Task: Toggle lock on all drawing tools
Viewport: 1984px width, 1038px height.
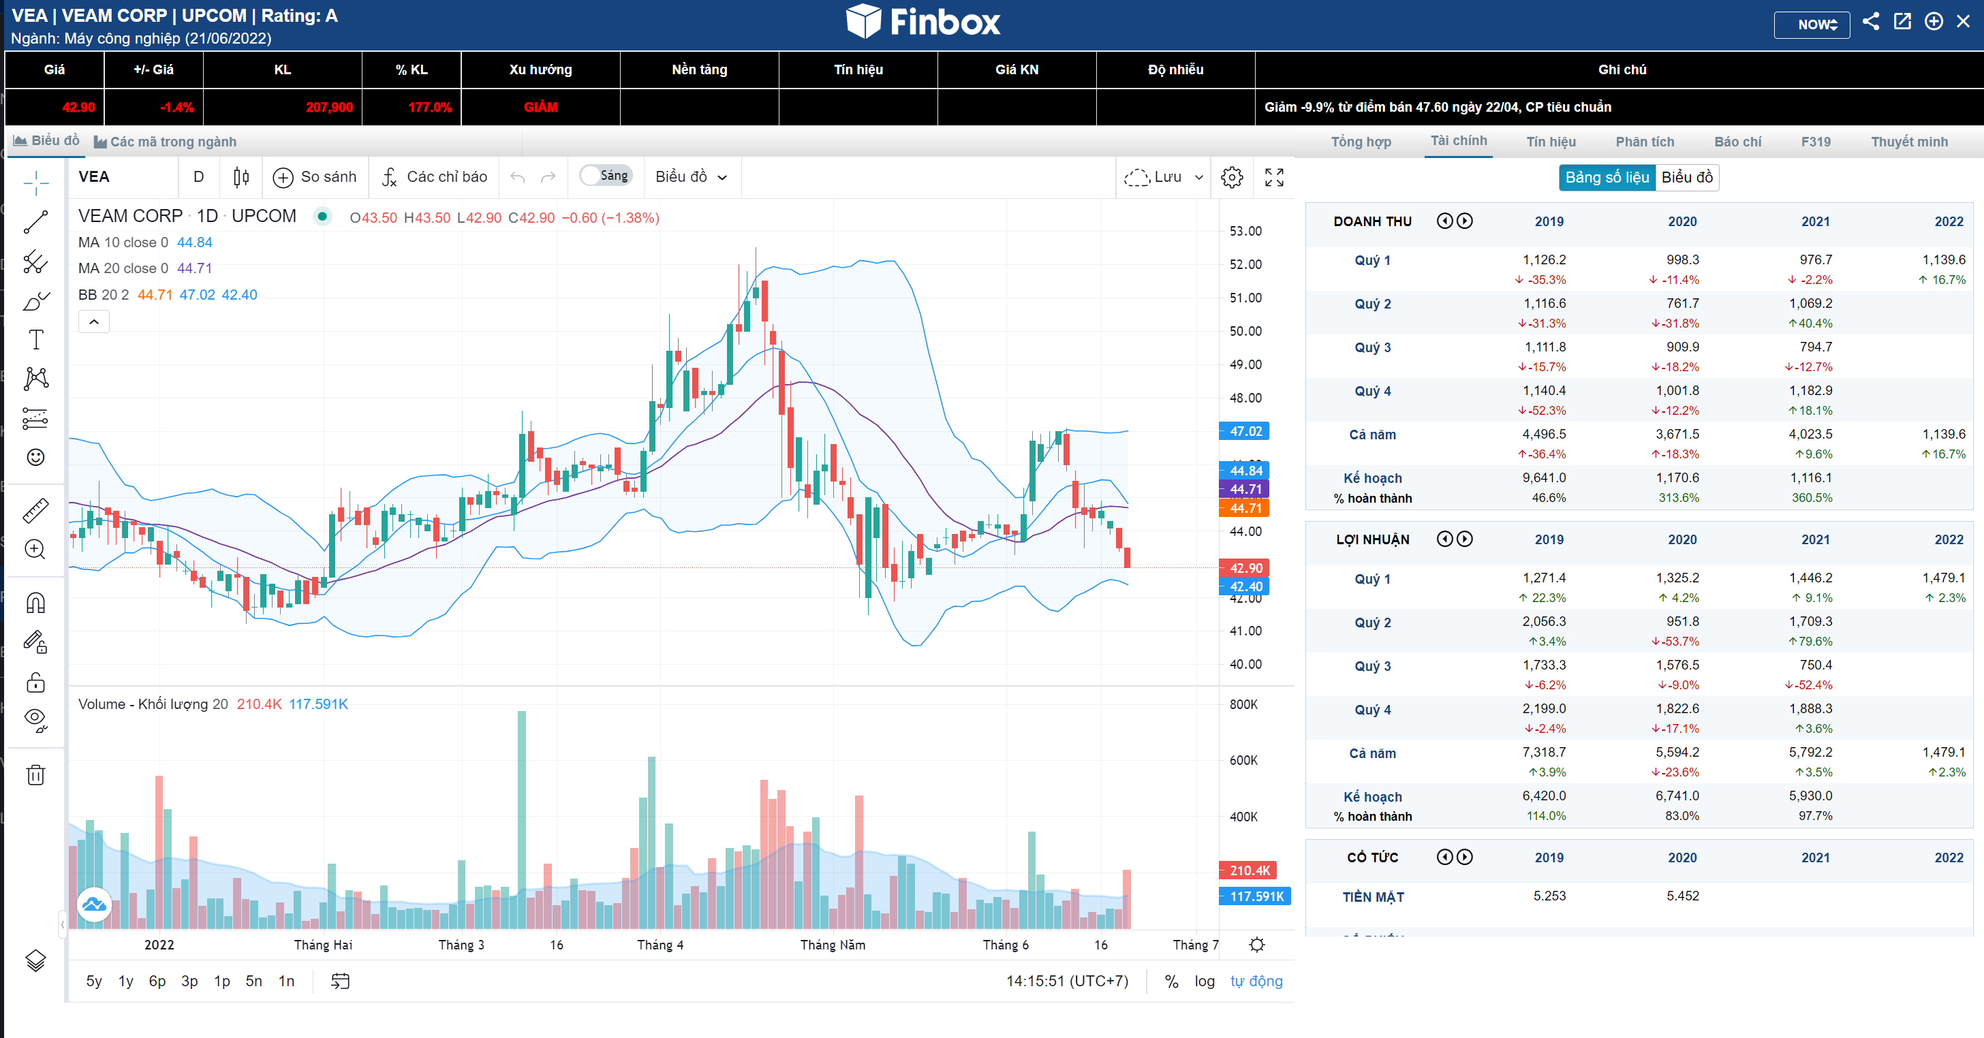Action: (35, 682)
